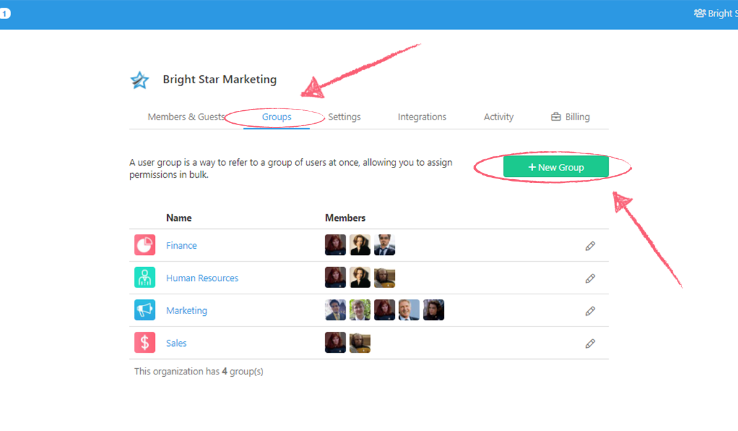This screenshot has width=738, height=431.
Task: Click the first member avatar in Sales row
Action: [335, 343]
